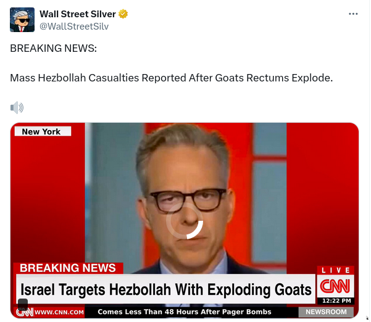Image resolution: width=371 pixels, height=322 pixels.
Task: Click the Wall Street Silver profile avatar
Action: (x=22, y=20)
